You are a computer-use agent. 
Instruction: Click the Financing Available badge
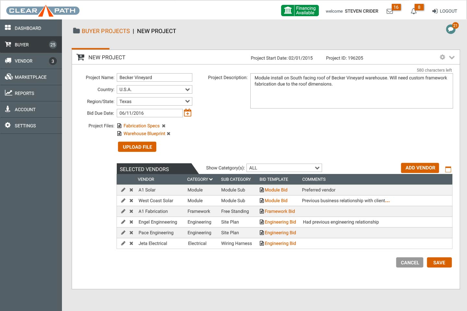(x=300, y=10)
